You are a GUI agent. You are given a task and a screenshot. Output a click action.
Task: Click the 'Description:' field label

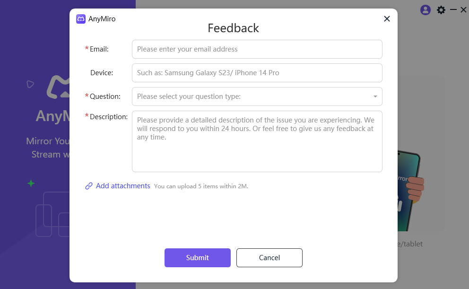click(x=109, y=117)
